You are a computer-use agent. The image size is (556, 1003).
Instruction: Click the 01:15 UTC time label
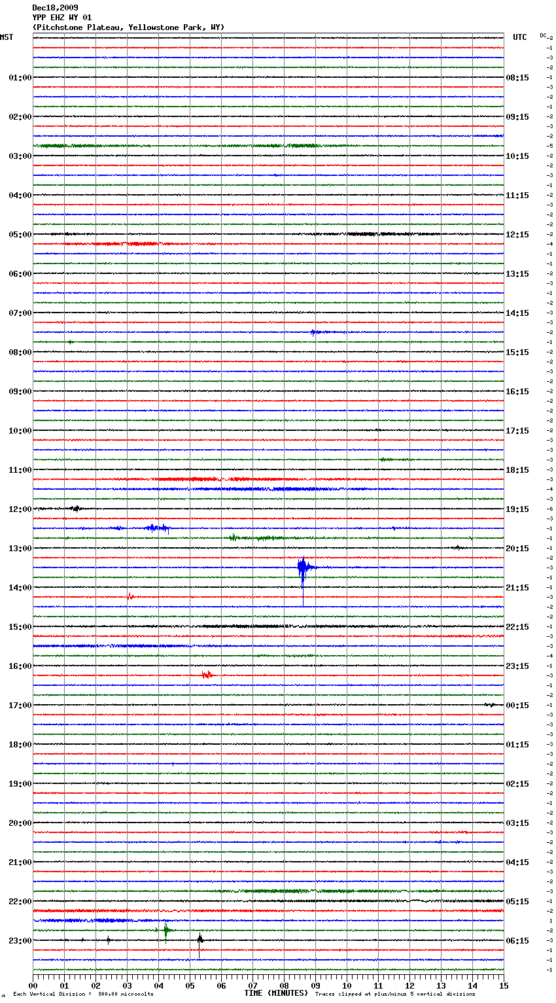[517, 745]
